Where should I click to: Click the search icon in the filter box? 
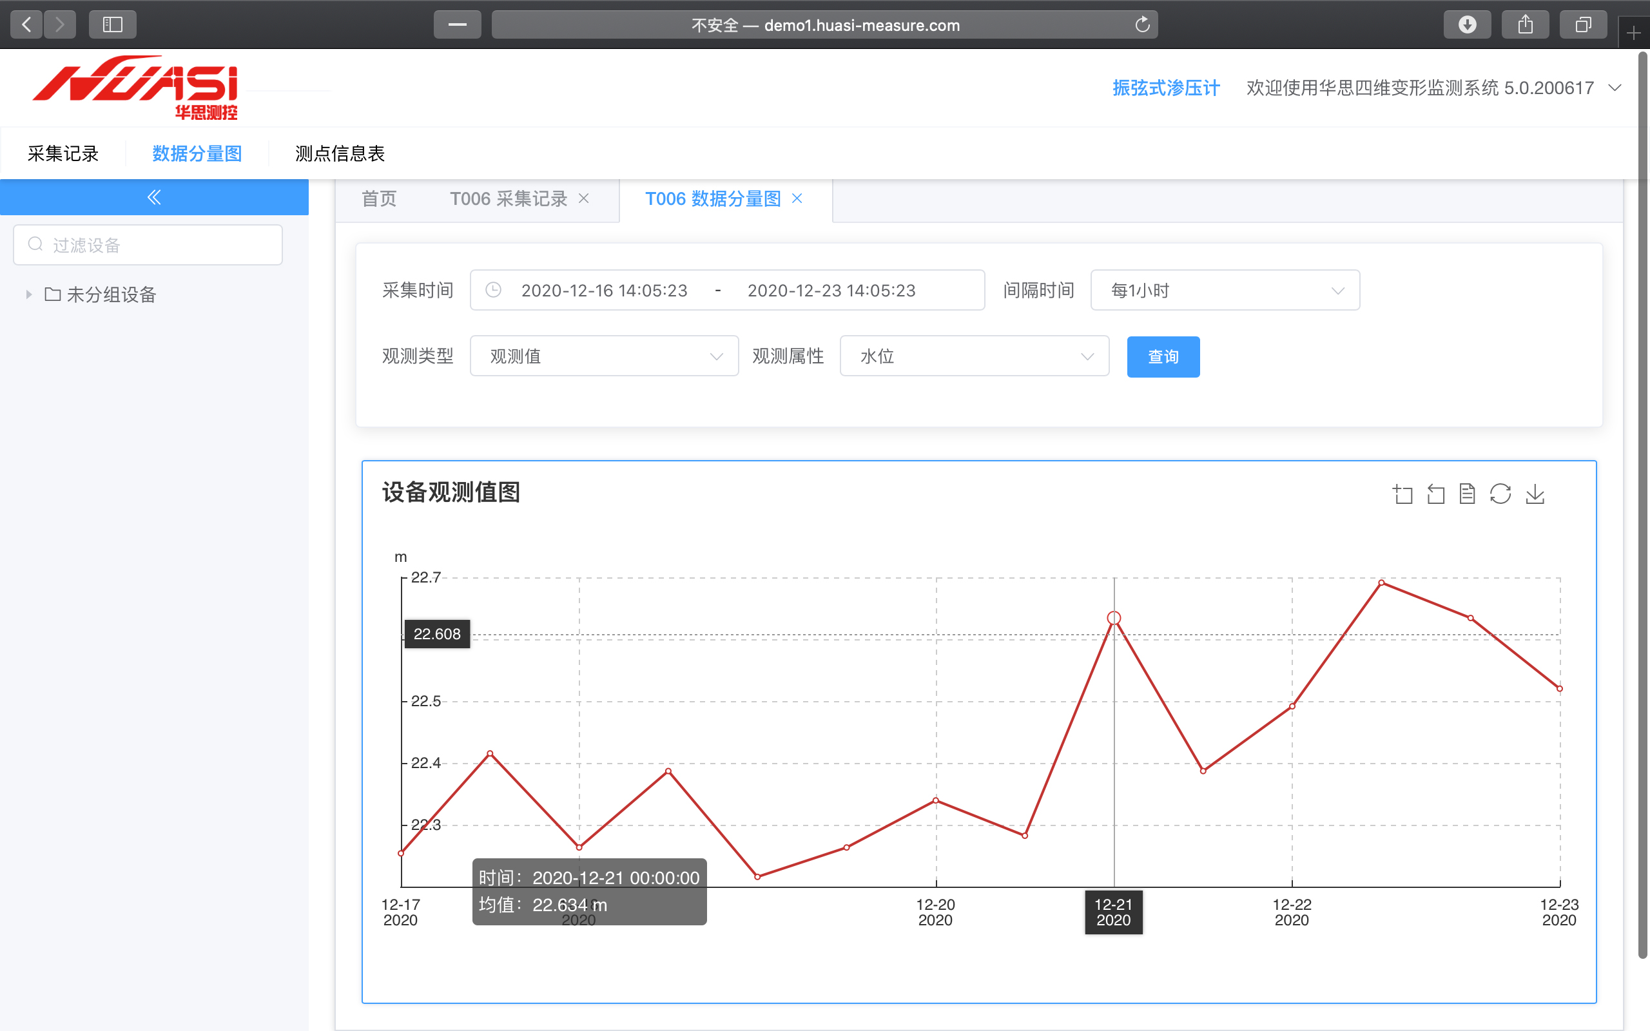pyautogui.click(x=35, y=244)
